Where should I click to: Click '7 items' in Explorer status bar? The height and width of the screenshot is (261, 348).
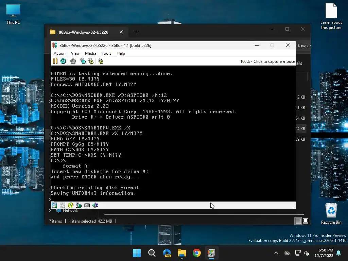[55, 221]
